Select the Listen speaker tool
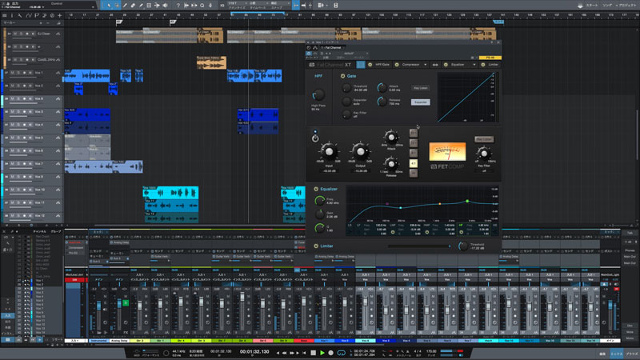The image size is (640, 360). [x=166, y=6]
